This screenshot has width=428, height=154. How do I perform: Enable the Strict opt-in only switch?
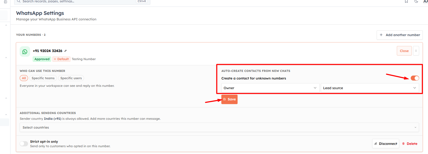pyautogui.click(x=24, y=144)
